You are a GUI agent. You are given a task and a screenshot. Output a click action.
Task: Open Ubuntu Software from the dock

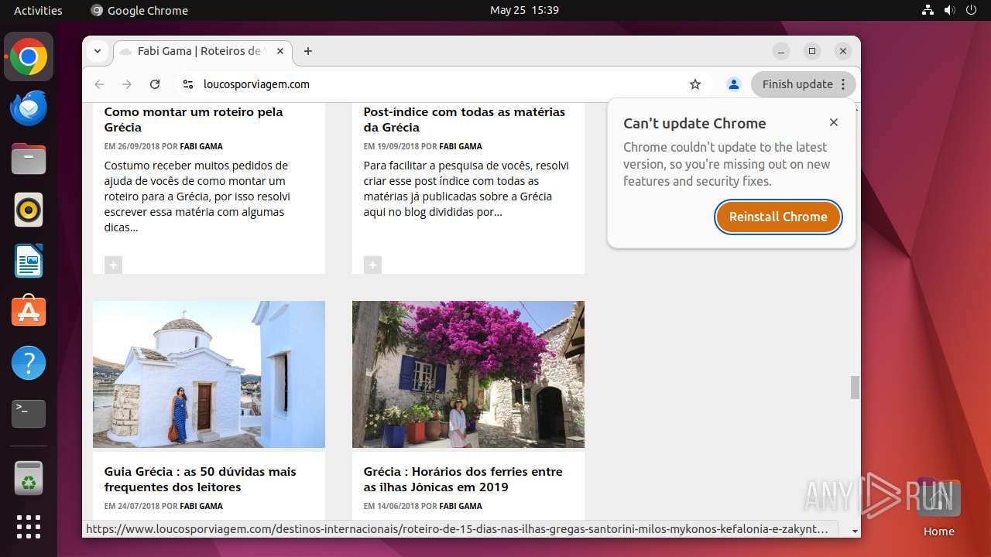(29, 312)
